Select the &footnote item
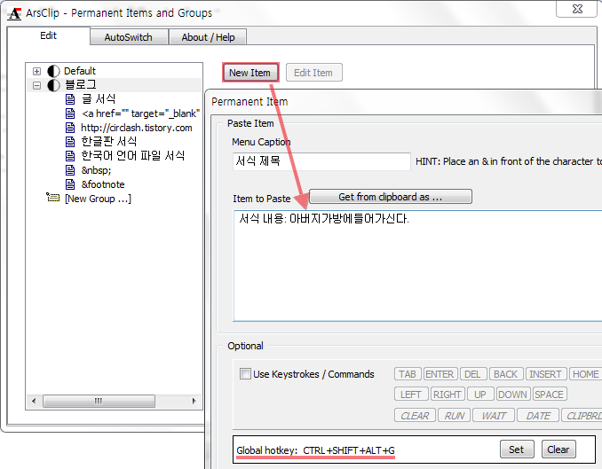 [103, 184]
